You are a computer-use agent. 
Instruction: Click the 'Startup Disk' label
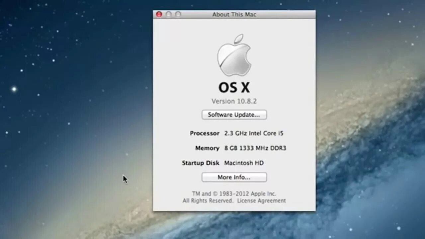[x=201, y=163]
